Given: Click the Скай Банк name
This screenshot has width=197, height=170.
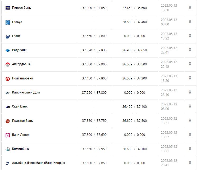Looking at the screenshot, I should [20, 106].
